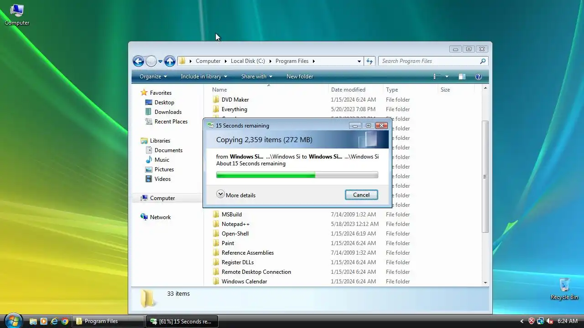Select the Windows Calendar folder
Image resolution: width=584 pixels, height=328 pixels.
[x=244, y=282]
